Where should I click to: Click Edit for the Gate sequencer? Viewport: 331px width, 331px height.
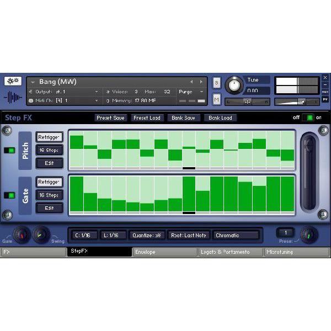(x=50, y=208)
